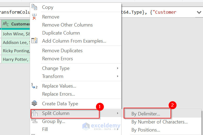Click the Add Column From Examples icon

coord(34,40)
